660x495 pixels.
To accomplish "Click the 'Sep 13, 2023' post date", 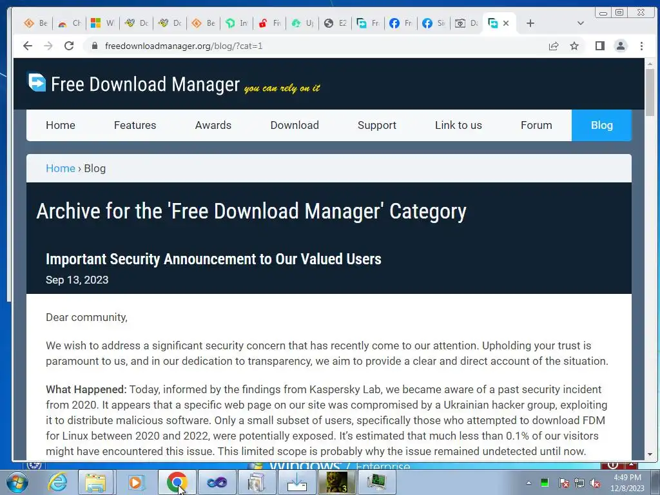I will 77,280.
